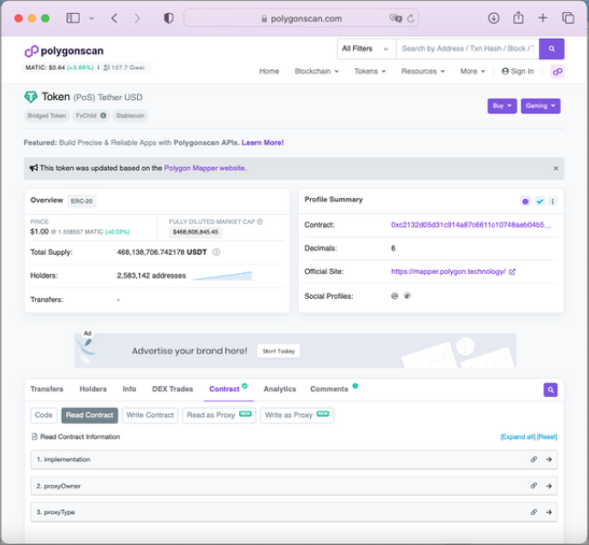Image resolution: width=589 pixels, height=545 pixels.
Task: Open Polygon Mapper website link
Action: point(205,168)
